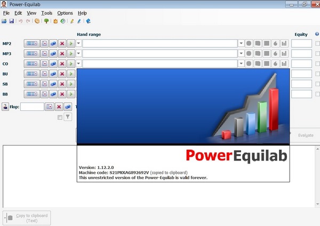Open CO hand range history dropdown

tap(241, 63)
